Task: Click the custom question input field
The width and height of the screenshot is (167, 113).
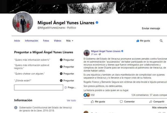Action: pos(39,87)
